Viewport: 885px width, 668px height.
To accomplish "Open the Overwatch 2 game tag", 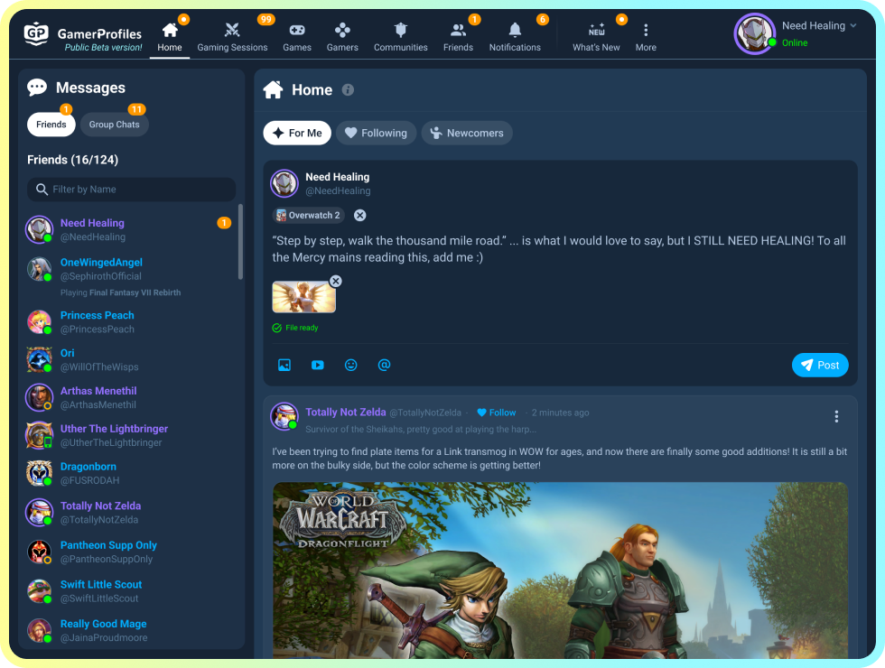I will click(x=309, y=215).
